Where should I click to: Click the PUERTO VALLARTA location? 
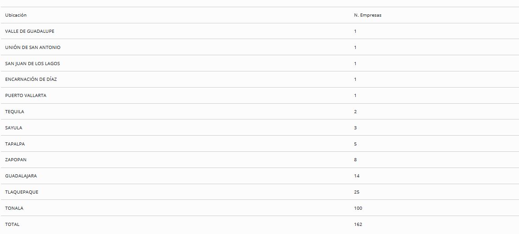click(x=26, y=96)
